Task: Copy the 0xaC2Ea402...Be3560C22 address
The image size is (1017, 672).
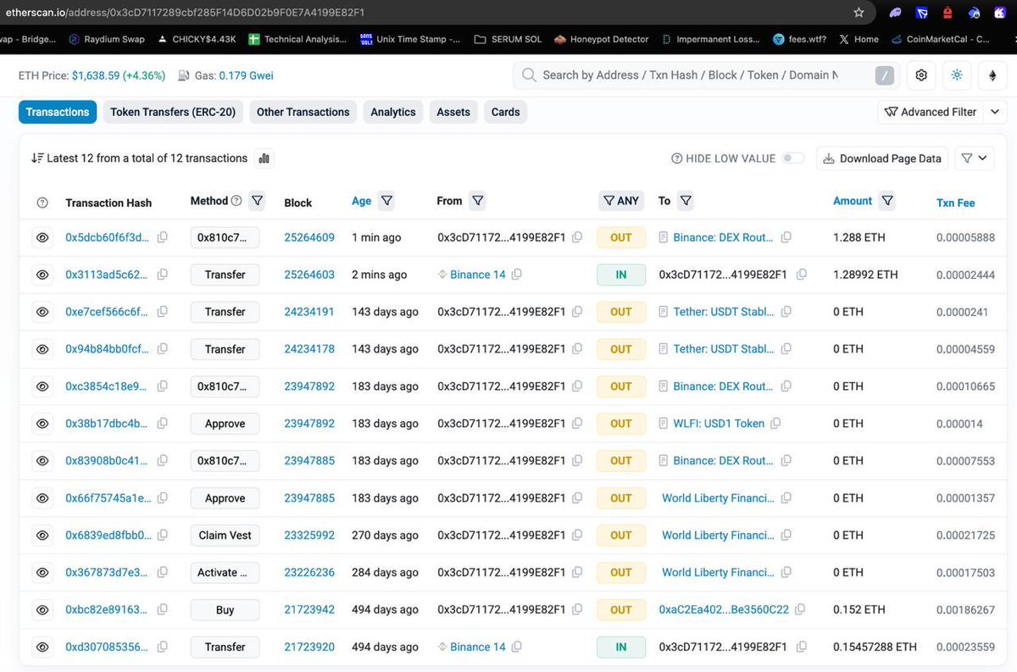Action: (x=800, y=609)
